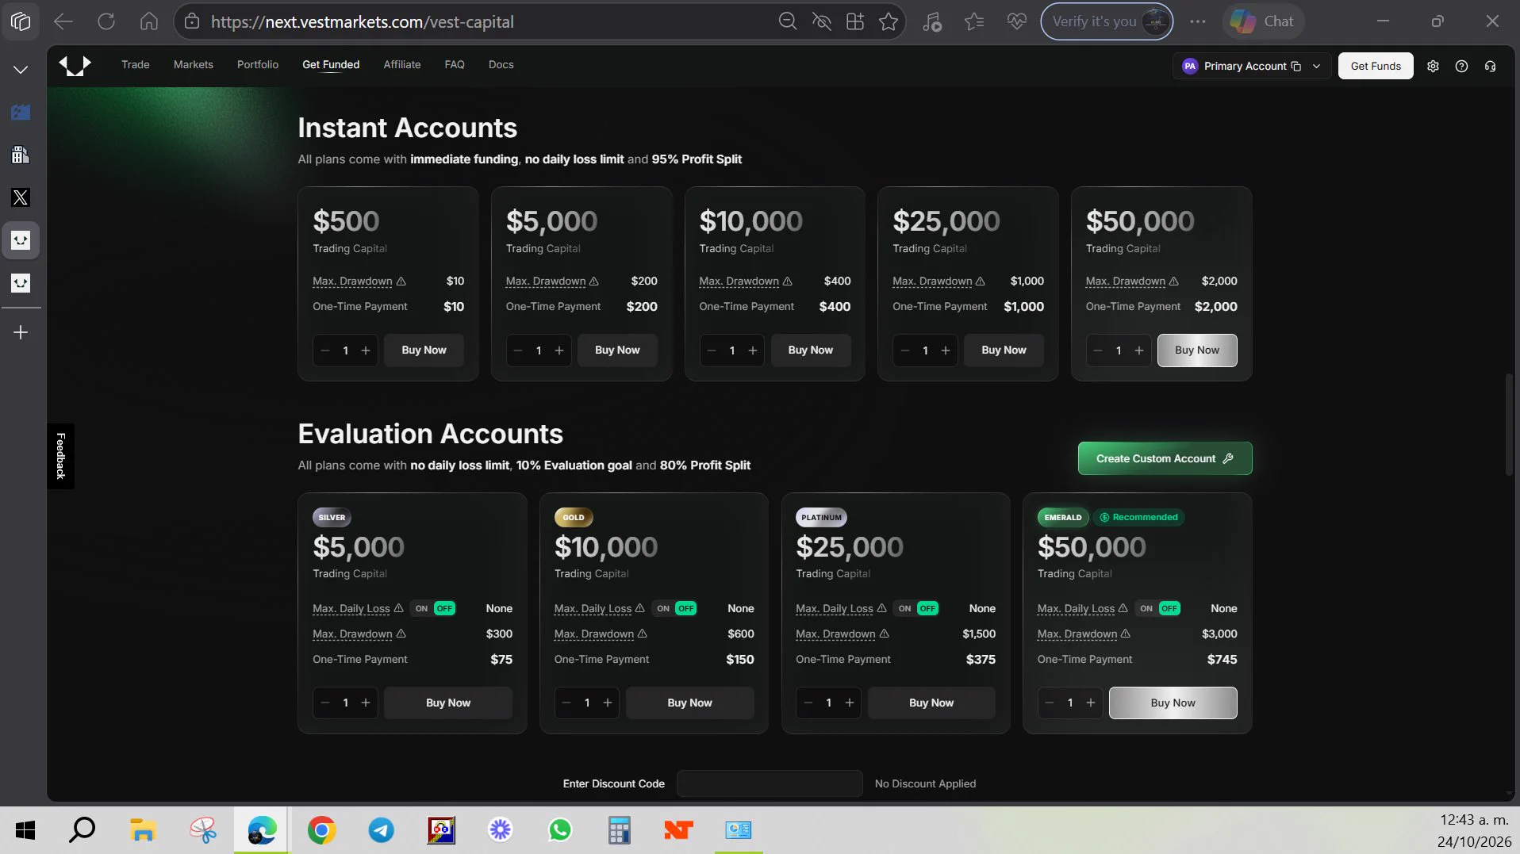This screenshot has width=1520, height=854.
Task: Add new sidebar tab plus icon
Action: pyautogui.click(x=21, y=332)
